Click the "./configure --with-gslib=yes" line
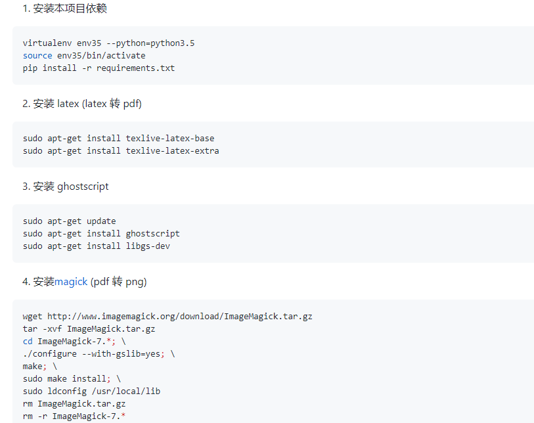The width and height of the screenshot is (534, 423). pos(99,354)
